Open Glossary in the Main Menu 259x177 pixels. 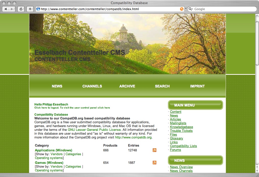[x=176, y=138]
